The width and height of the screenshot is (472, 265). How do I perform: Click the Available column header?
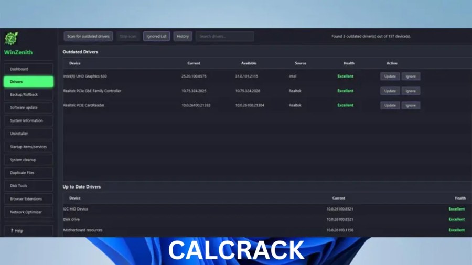pos(249,63)
